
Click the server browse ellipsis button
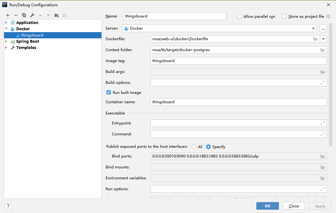(x=323, y=28)
